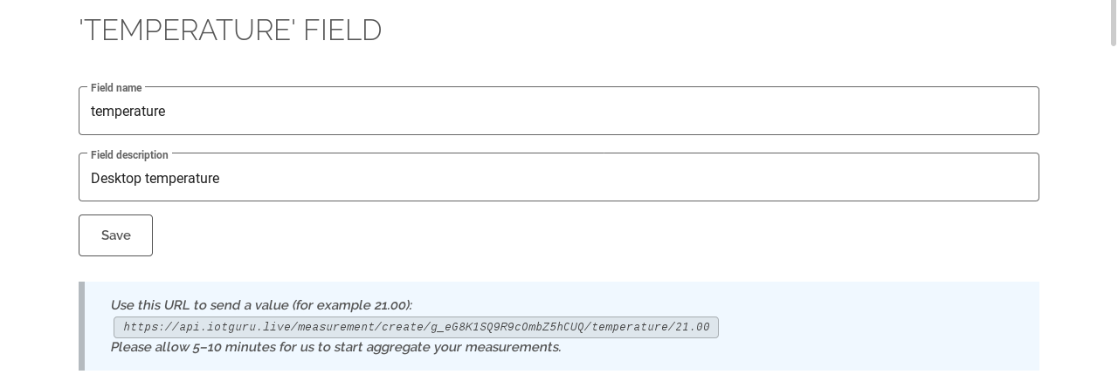Click "21.00" at the URL's end
Image resolution: width=1118 pixels, height=388 pixels.
pyautogui.click(x=692, y=328)
